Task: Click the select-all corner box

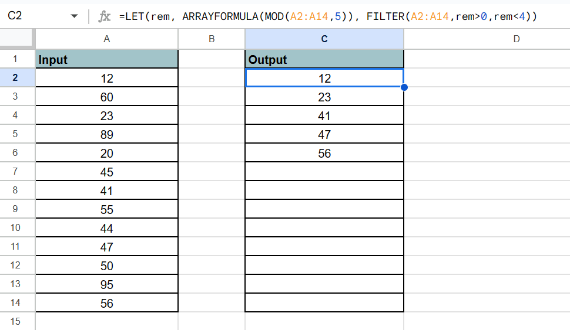Action: (17, 39)
